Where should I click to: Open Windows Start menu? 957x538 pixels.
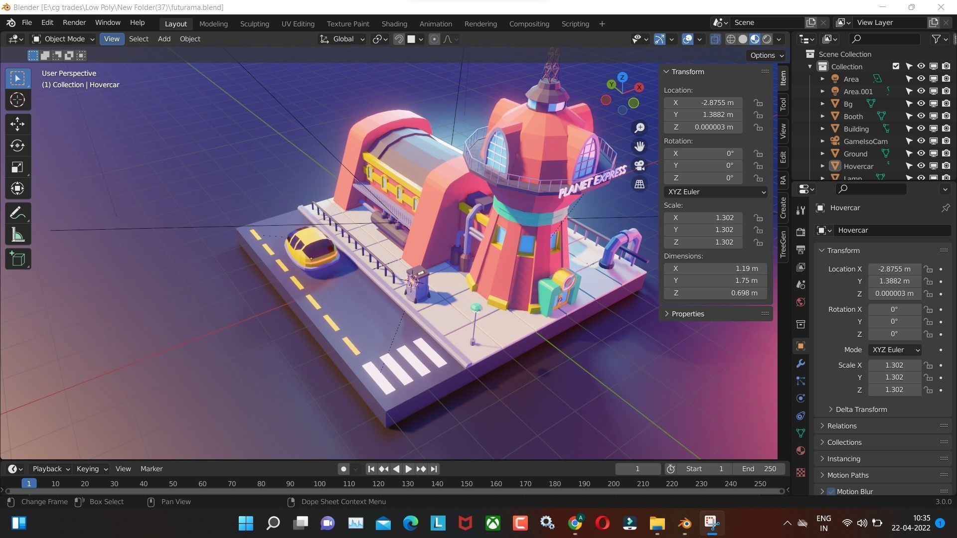tap(246, 523)
